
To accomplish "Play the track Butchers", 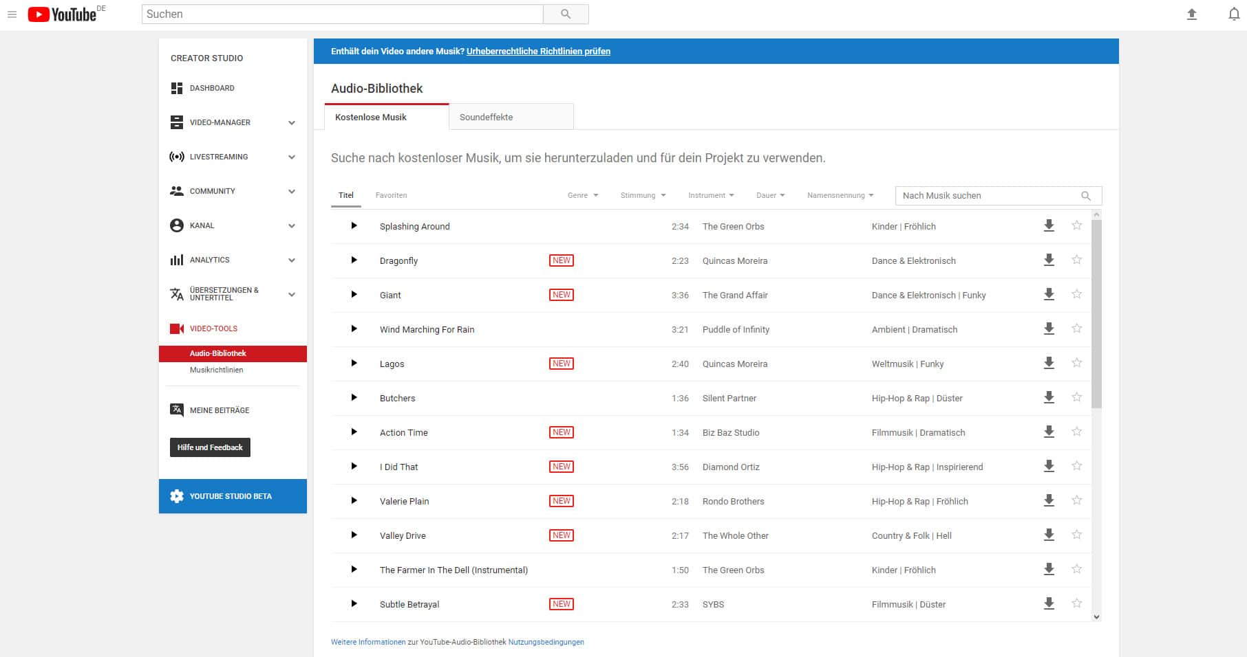I will pyautogui.click(x=354, y=397).
